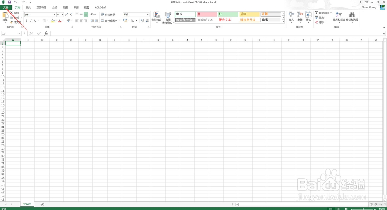This screenshot has height=210, width=387.
Task: Toggle horizontal center alignment
Action: [81, 21]
